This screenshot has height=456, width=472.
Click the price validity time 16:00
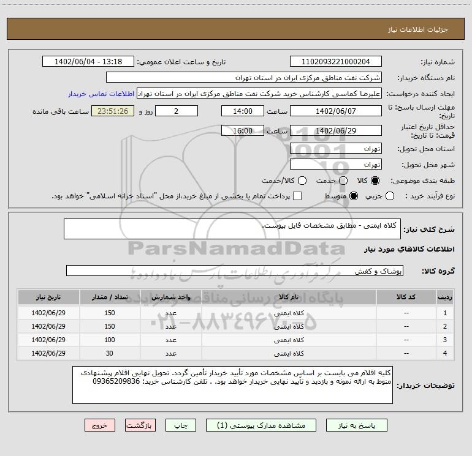click(243, 131)
